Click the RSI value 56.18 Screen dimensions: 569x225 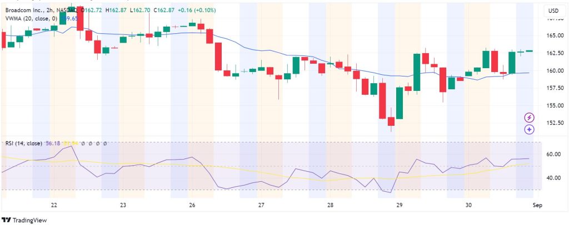coord(53,143)
